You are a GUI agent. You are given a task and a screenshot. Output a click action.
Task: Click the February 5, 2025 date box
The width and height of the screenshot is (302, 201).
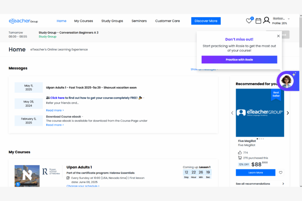[x=29, y=121]
